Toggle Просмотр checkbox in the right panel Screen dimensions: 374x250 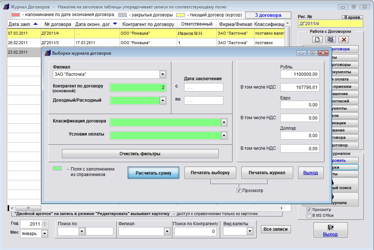point(309,210)
